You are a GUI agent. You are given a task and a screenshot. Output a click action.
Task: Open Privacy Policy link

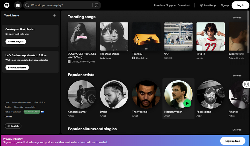pyautogui.click(x=39, y=103)
